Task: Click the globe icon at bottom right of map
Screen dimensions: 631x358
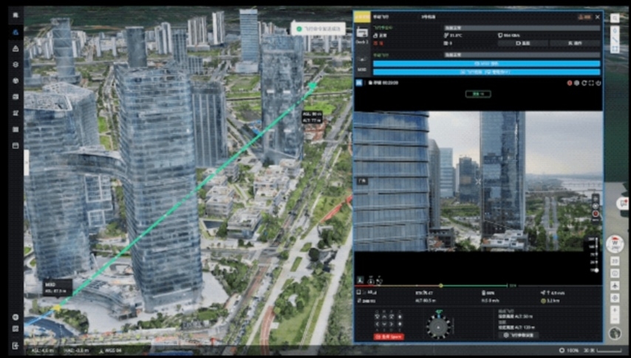Action: pos(614,334)
